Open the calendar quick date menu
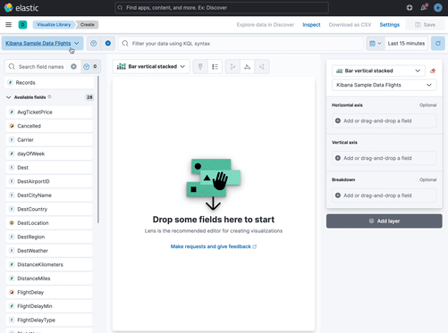 pos(376,44)
